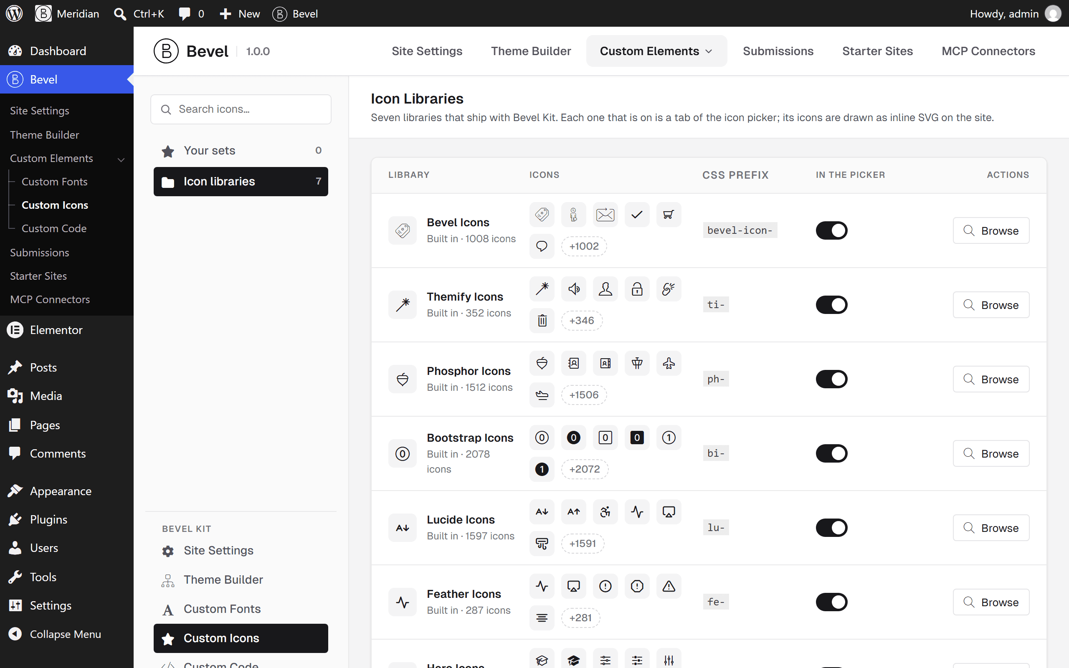Turn off Phosphor Icons in the picker

click(831, 379)
